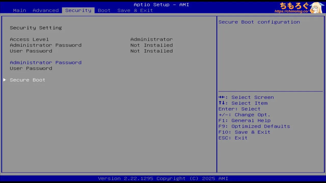Click the up-down arrows Select Item icon
The height and width of the screenshot is (183, 326).
click(222, 103)
